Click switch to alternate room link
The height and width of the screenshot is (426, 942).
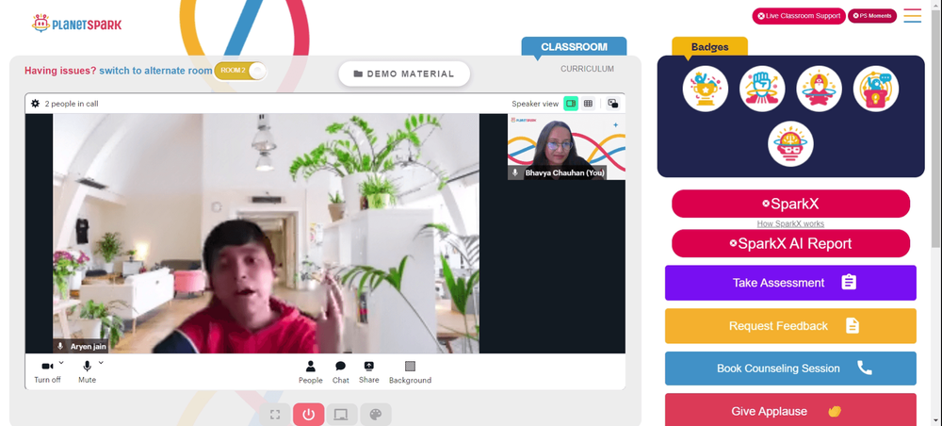(x=155, y=71)
